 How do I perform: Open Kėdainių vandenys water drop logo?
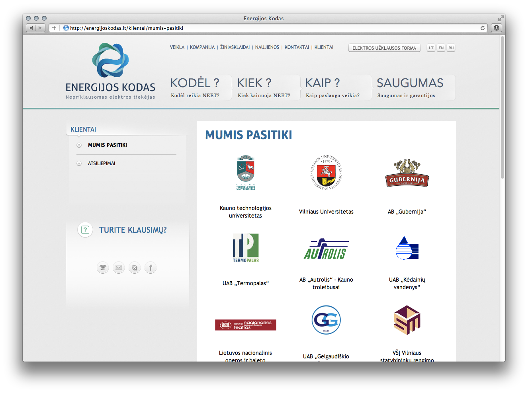point(407,248)
